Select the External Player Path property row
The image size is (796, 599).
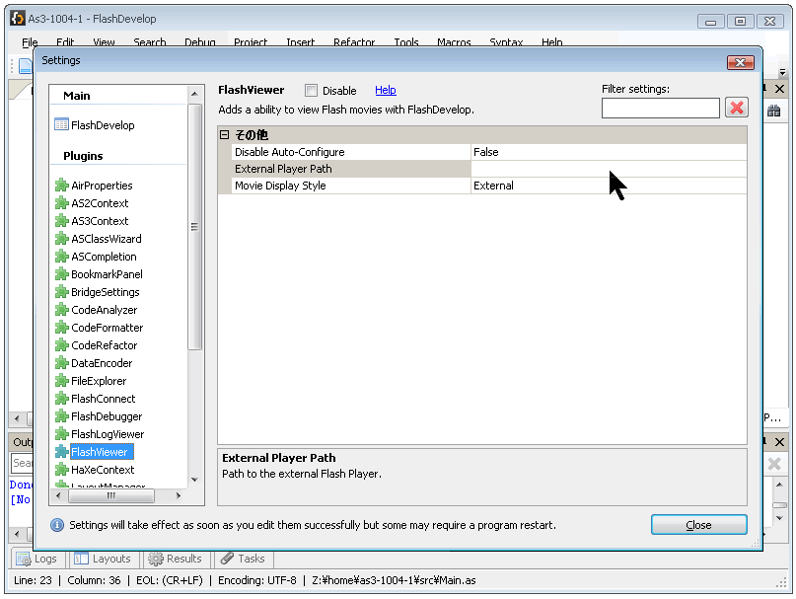[352, 169]
